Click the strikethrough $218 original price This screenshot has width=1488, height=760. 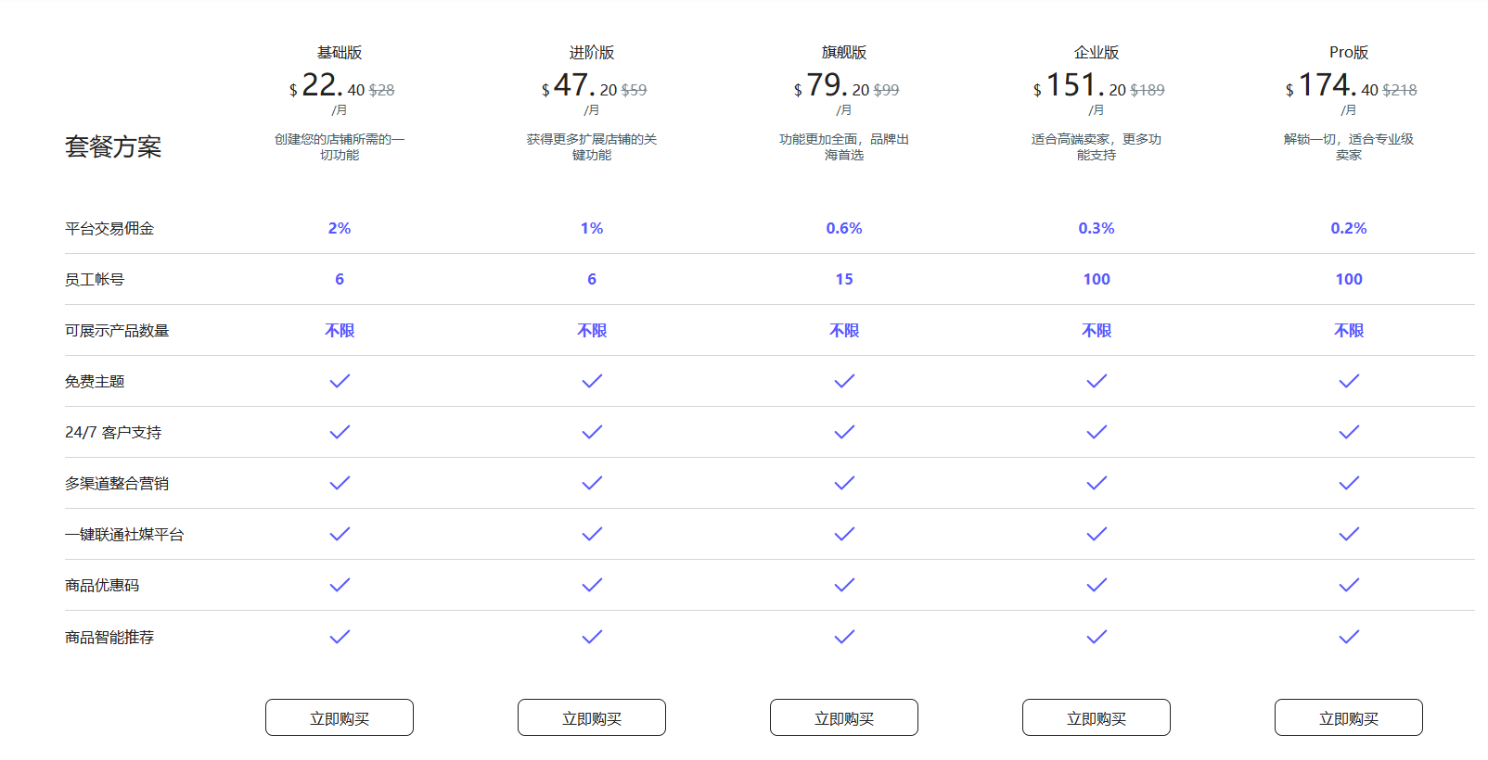coord(1400,90)
